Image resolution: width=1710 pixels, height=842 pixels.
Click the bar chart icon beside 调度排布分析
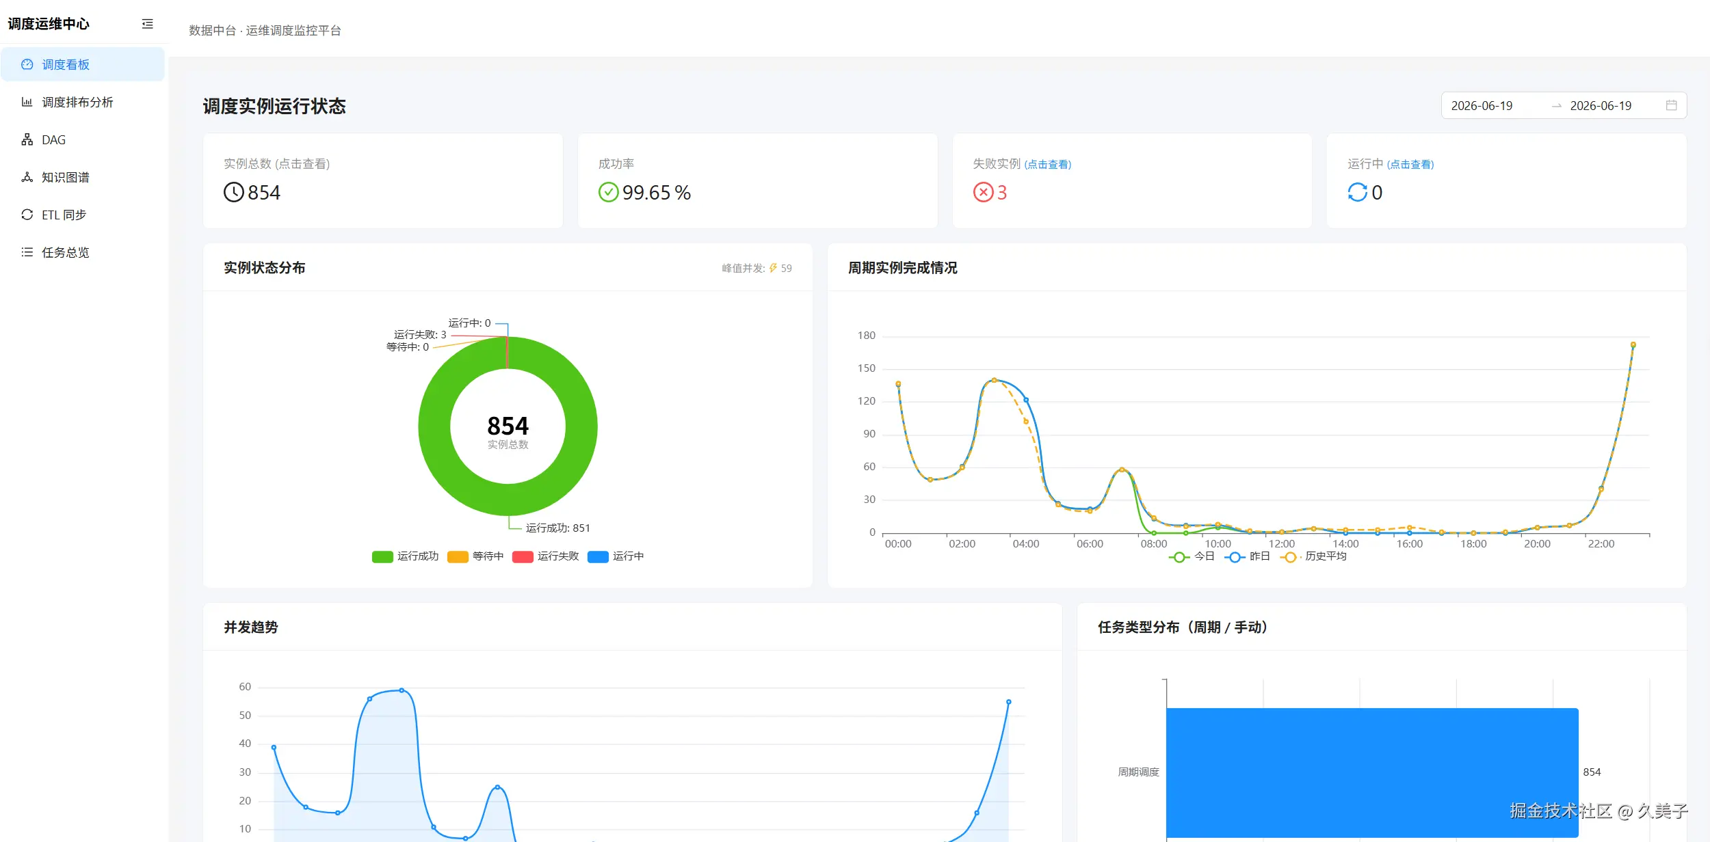pos(27,102)
